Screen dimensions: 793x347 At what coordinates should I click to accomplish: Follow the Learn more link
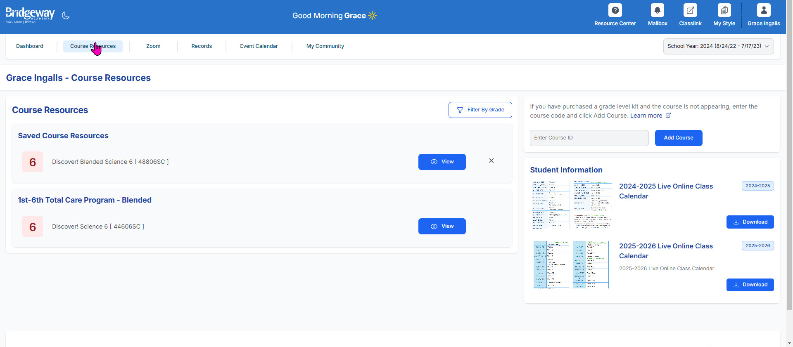tap(646, 116)
